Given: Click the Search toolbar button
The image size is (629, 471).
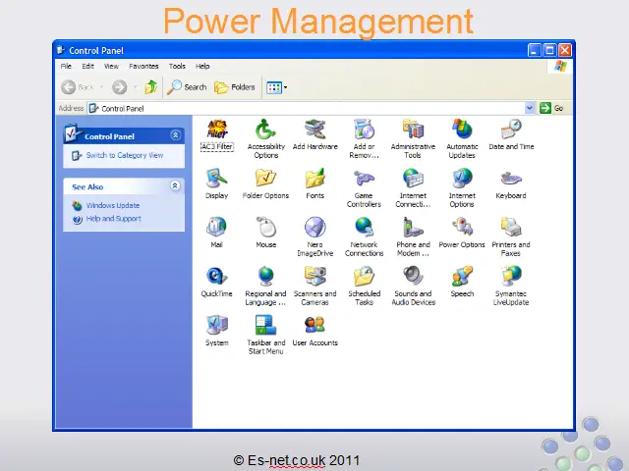Looking at the screenshot, I should 187,87.
